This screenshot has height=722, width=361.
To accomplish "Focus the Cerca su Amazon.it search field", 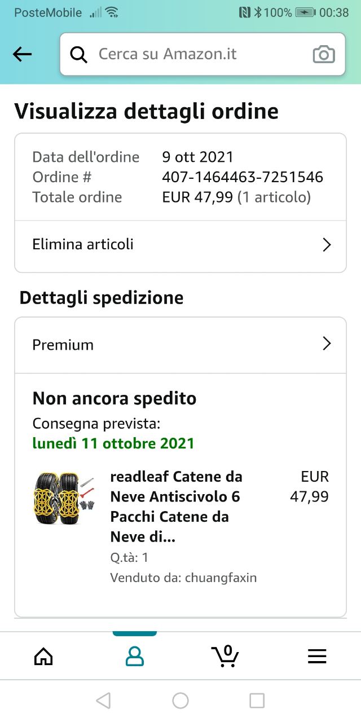I will click(x=197, y=54).
